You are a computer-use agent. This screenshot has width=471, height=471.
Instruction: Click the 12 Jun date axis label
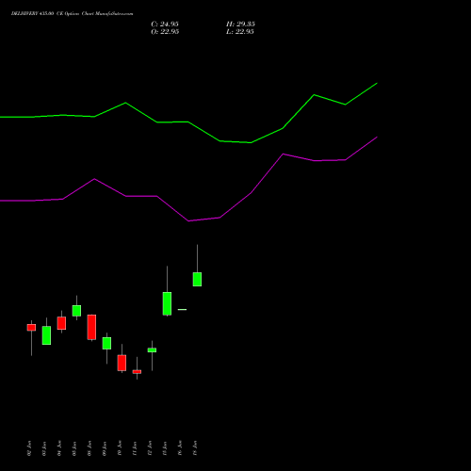[150, 448]
